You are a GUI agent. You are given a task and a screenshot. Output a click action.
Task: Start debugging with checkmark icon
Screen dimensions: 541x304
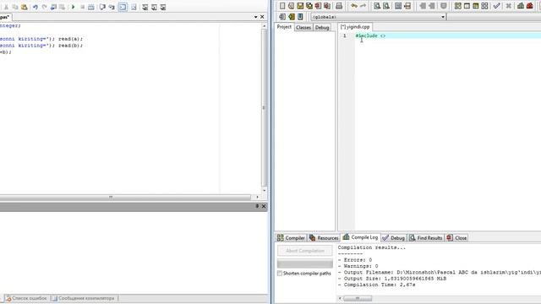click(496, 6)
